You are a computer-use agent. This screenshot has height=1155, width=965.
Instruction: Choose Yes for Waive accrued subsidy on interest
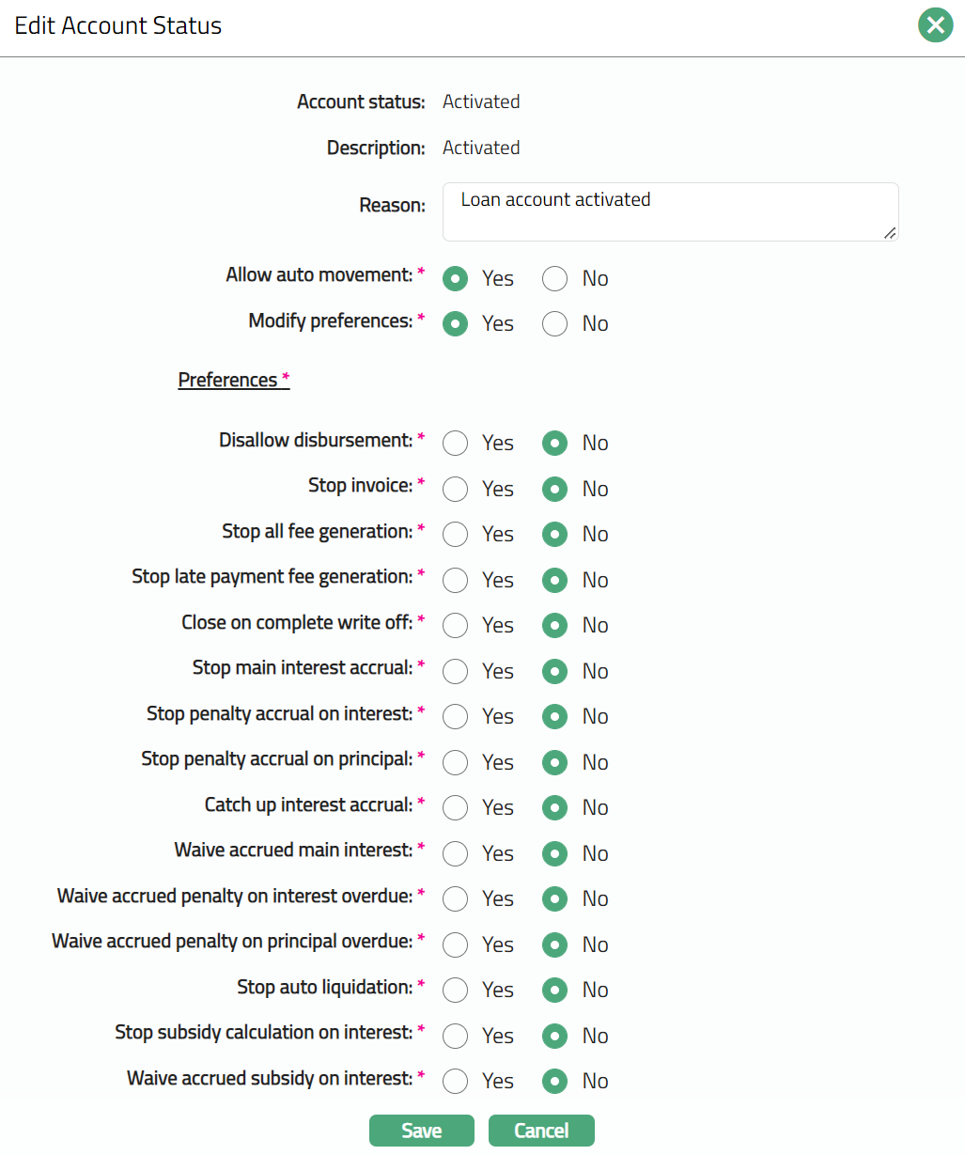pyautogui.click(x=456, y=1082)
